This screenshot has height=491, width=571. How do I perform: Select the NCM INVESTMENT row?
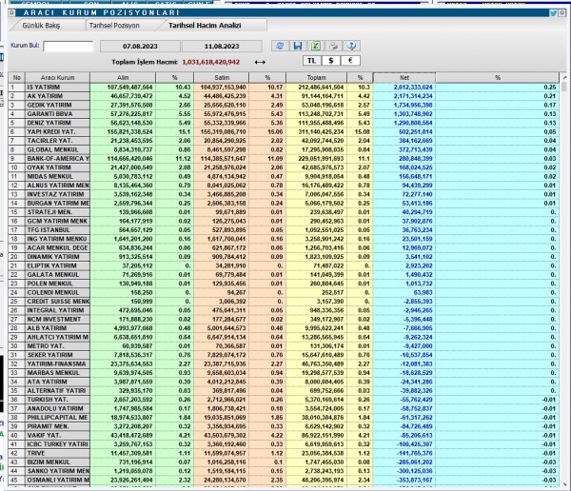(x=284, y=319)
